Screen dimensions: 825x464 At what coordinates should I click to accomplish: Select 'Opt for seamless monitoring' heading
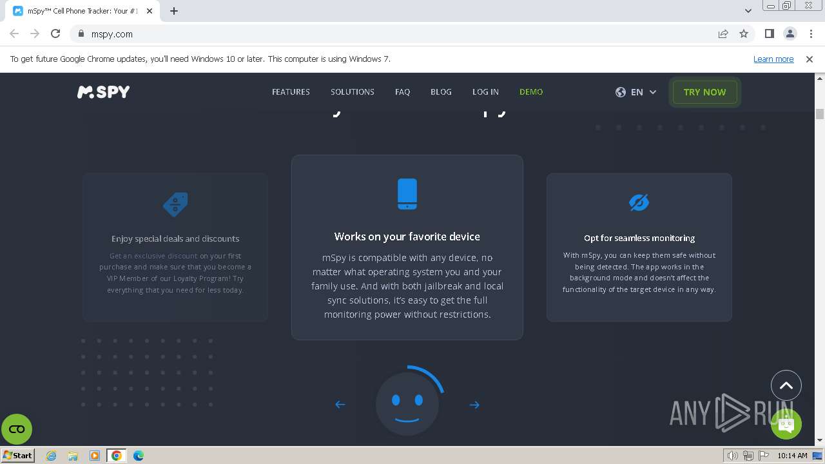coord(639,238)
